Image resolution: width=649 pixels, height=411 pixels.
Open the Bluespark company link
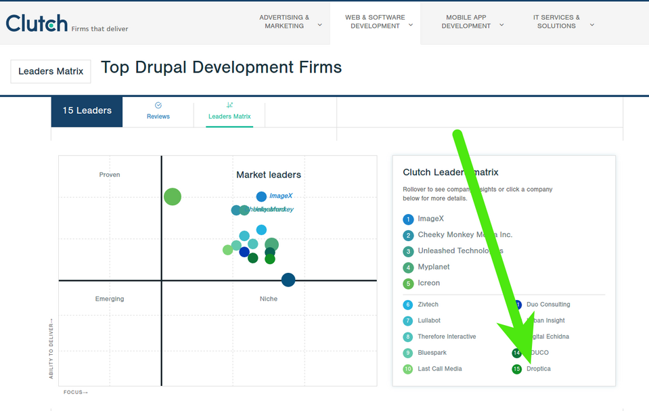pyautogui.click(x=432, y=353)
